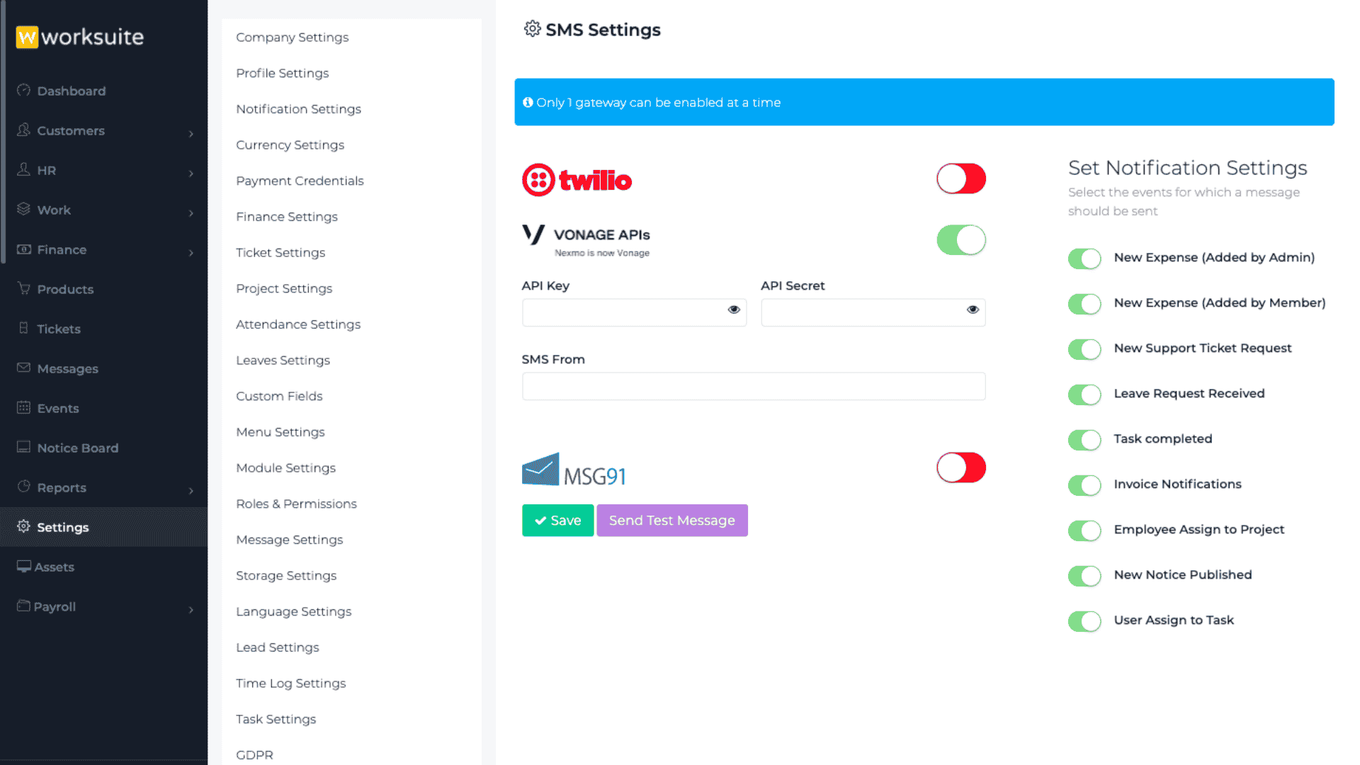Toggle Invoice Notifications switch
Image resolution: width=1360 pixels, height=765 pixels.
pos(1084,485)
